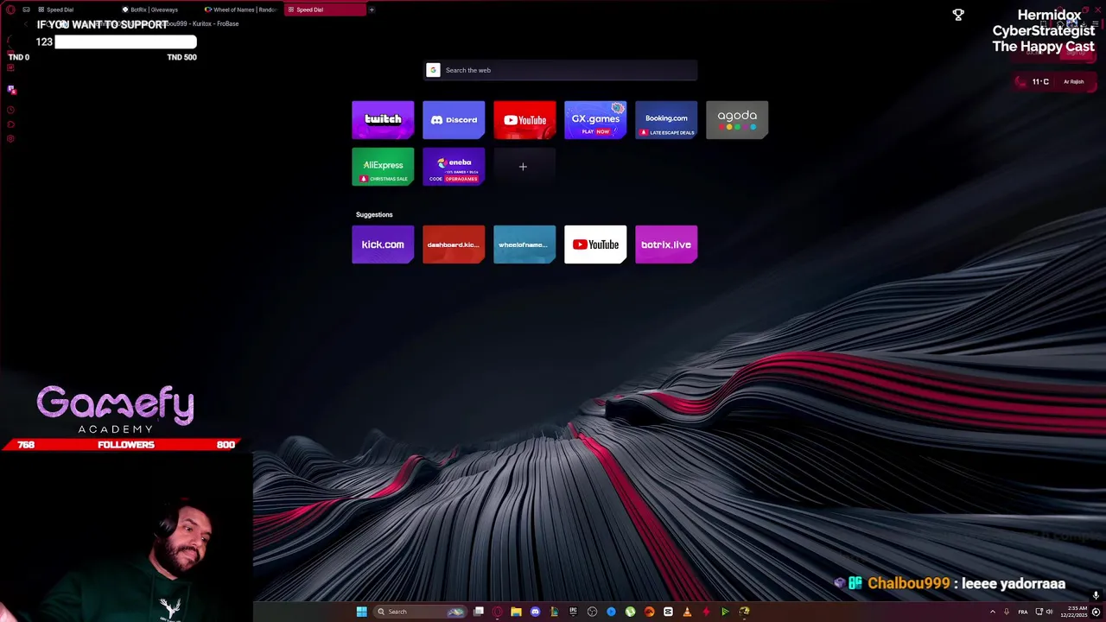Open the AliExpress speed dial tile
This screenshot has width=1106, height=622.
pyautogui.click(x=383, y=167)
